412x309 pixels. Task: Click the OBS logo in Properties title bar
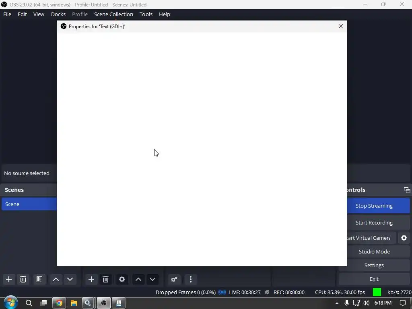[63, 26]
